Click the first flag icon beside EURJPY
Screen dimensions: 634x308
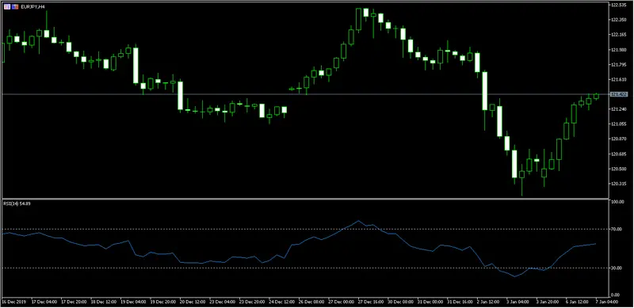pyautogui.click(x=7, y=7)
